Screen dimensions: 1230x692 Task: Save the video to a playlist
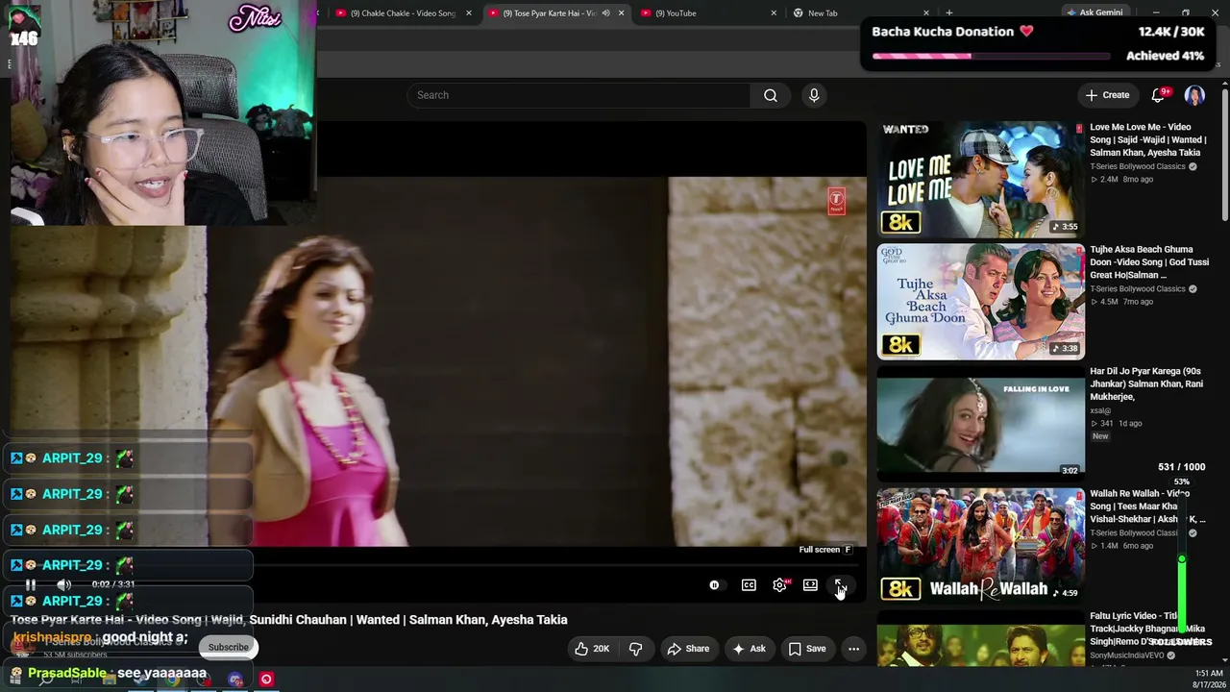pos(807,649)
